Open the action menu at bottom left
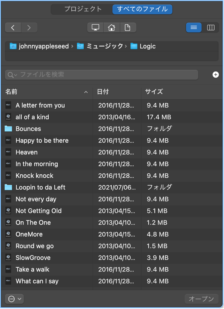Viewport: 224px width, 309px height. 14,299
